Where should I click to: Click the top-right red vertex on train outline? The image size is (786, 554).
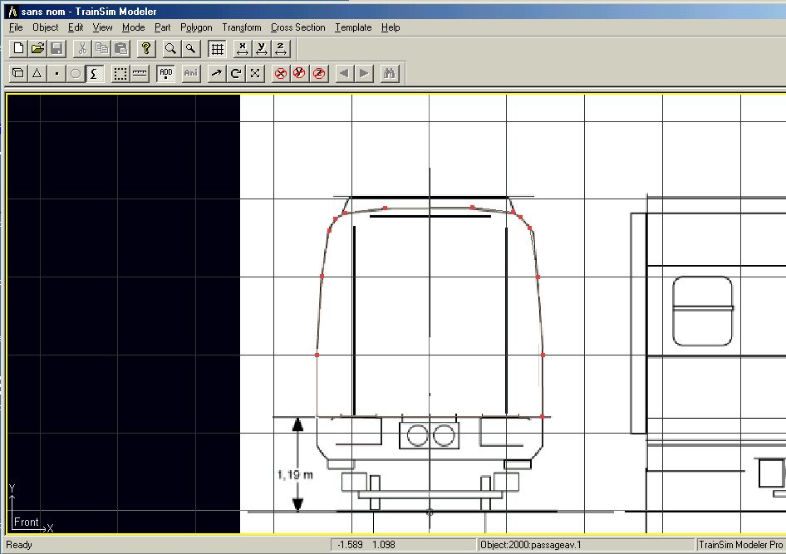click(x=513, y=213)
